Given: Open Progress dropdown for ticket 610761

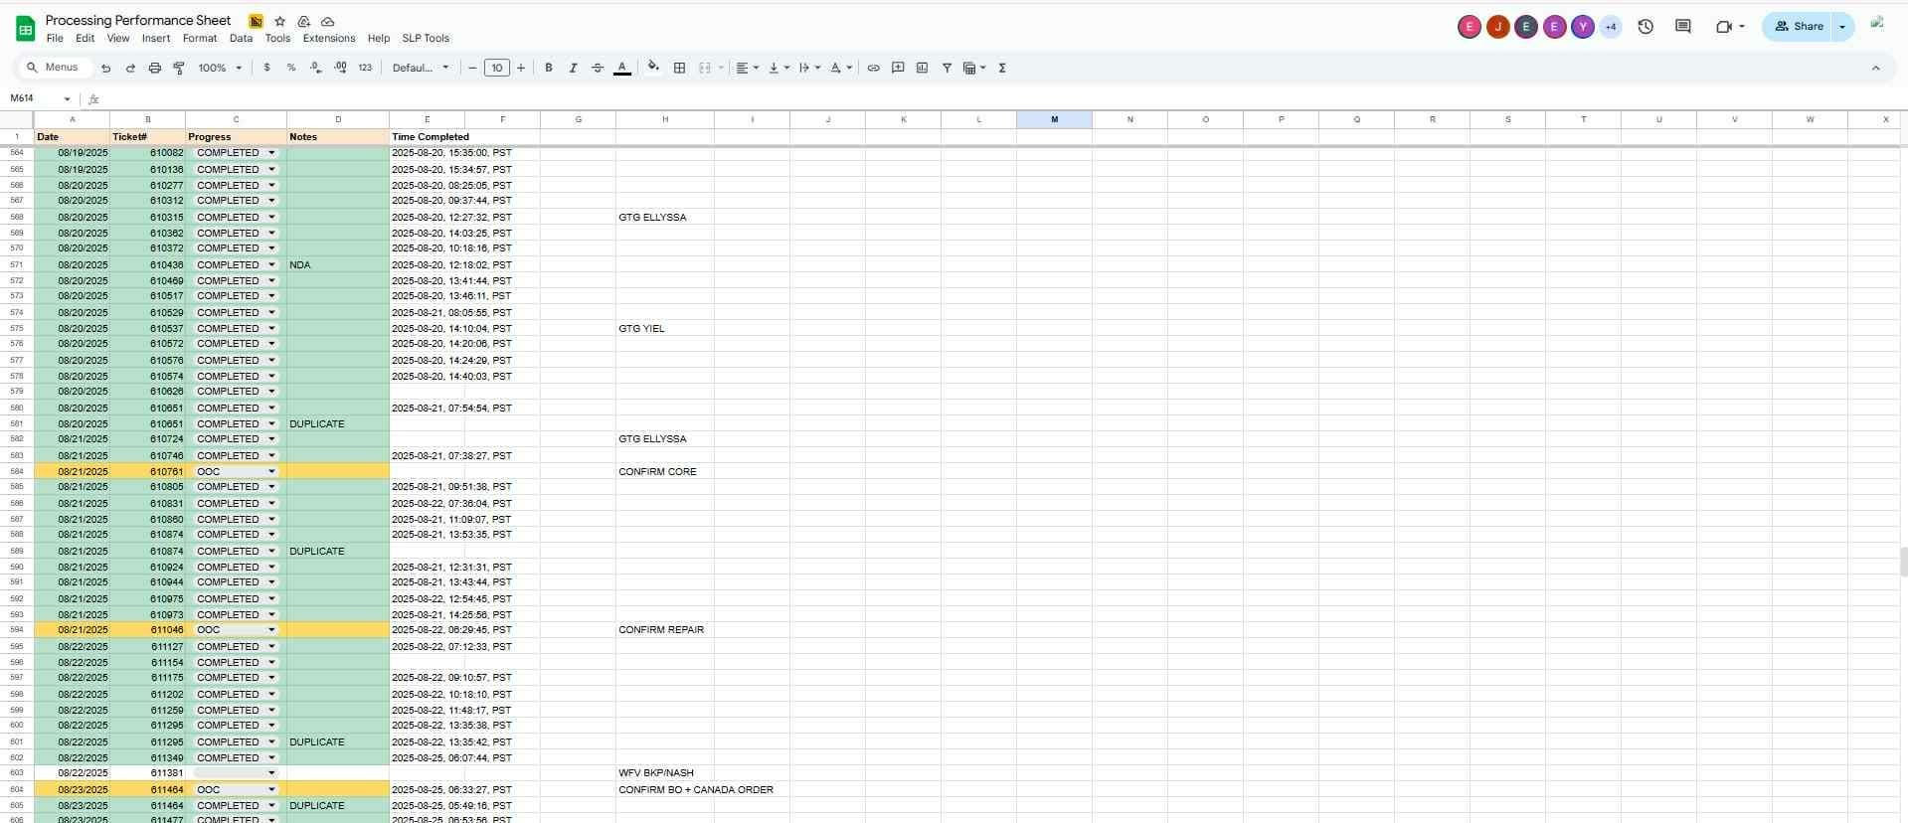Looking at the screenshot, I should (271, 471).
